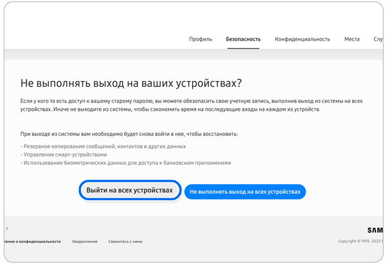387x264 pixels.
Task: Click the Copyright 1995-2023 footer text
Action: [360, 241]
